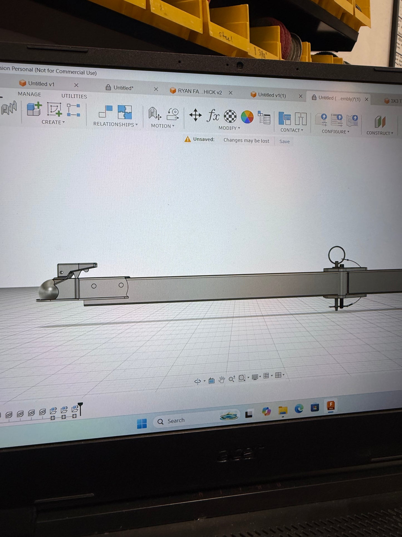Viewport: 402px width, 537px height.
Task: Click the Motion Study icon
Action: [x=173, y=114]
